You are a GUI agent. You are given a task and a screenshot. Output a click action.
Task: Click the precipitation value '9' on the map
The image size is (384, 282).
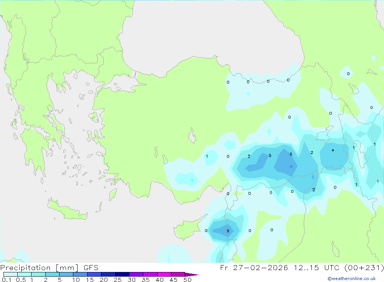[228, 231]
